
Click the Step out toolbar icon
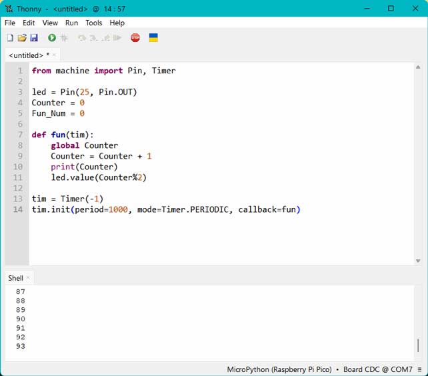[x=105, y=38]
